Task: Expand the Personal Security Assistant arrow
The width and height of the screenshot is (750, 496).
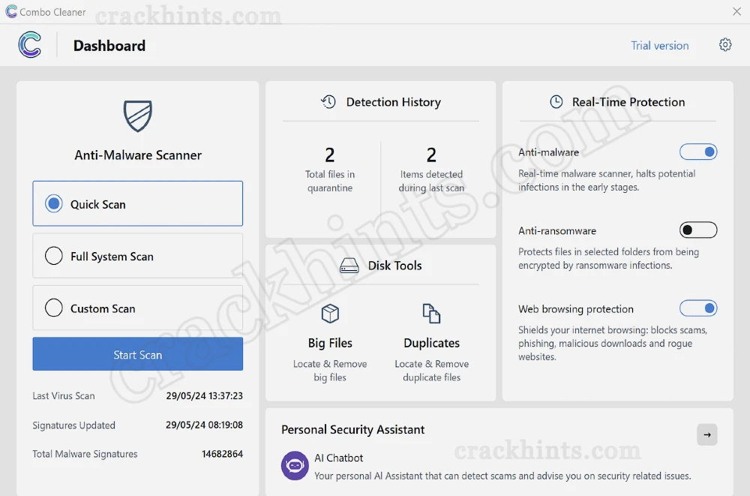Action: pyautogui.click(x=706, y=434)
